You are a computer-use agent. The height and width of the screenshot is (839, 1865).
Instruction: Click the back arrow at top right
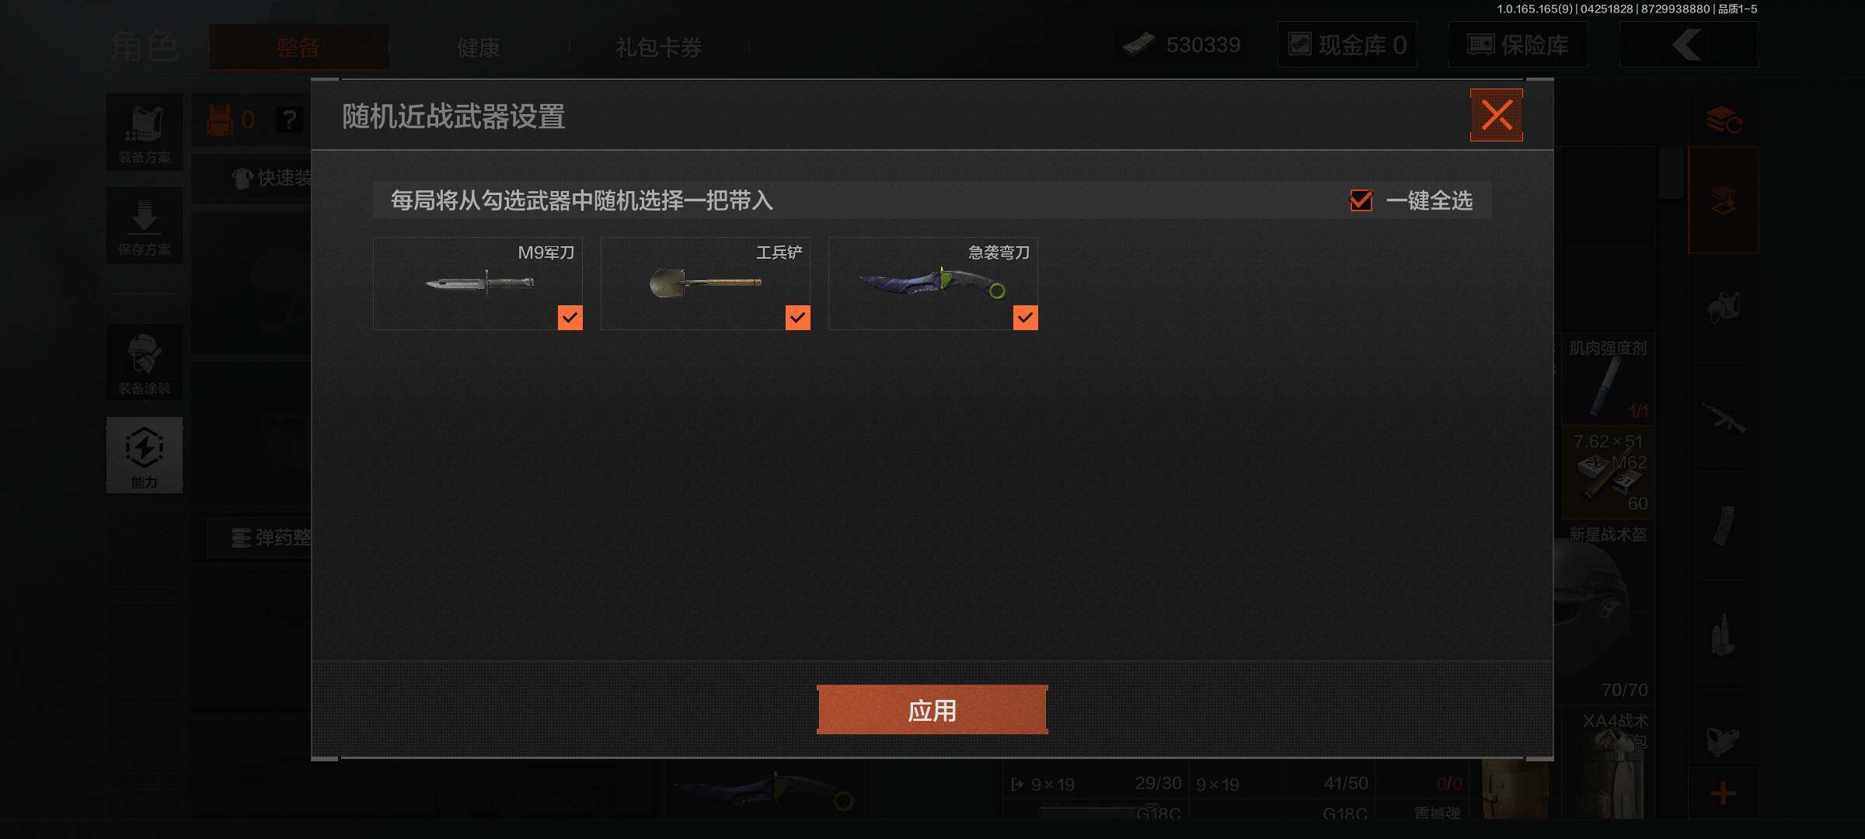tap(1688, 45)
